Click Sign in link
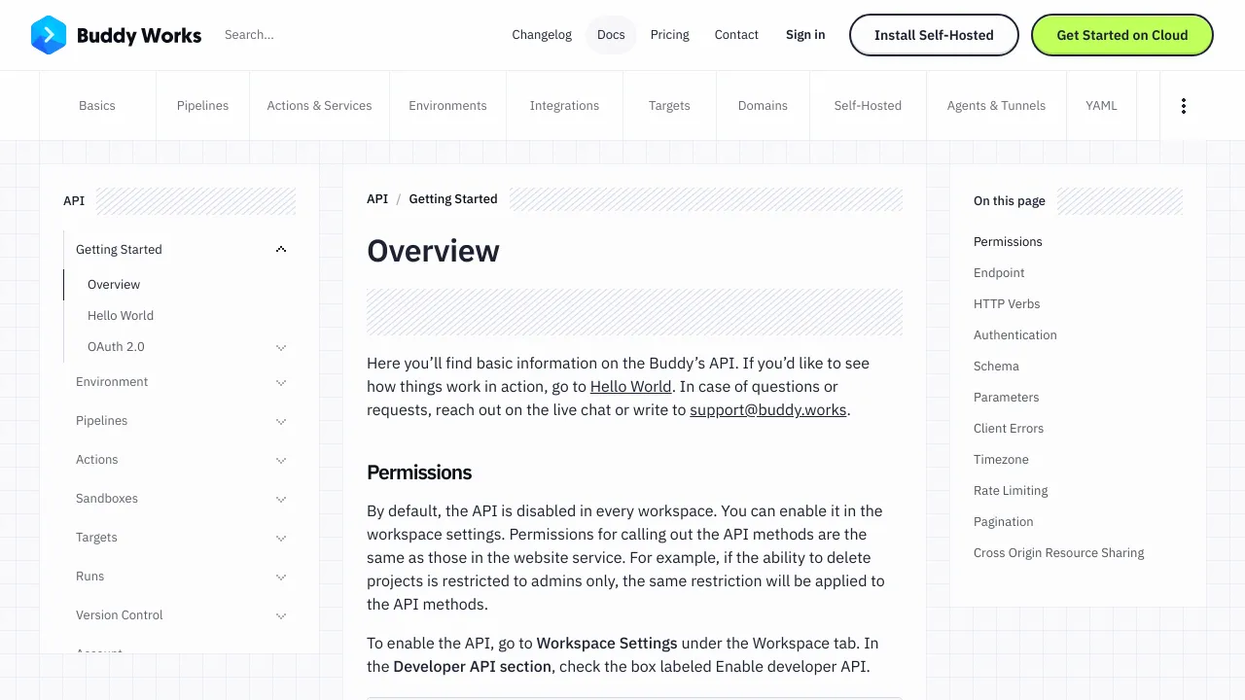 click(x=805, y=35)
